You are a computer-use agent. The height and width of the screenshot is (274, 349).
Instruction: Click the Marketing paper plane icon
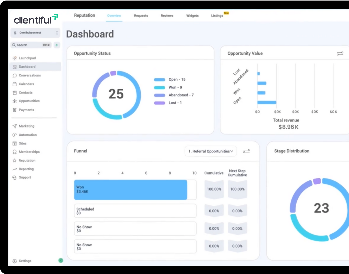15,126
